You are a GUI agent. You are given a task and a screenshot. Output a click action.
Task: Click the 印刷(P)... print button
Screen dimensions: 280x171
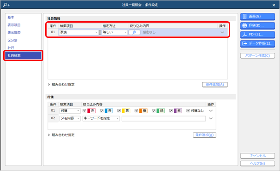click(257, 25)
